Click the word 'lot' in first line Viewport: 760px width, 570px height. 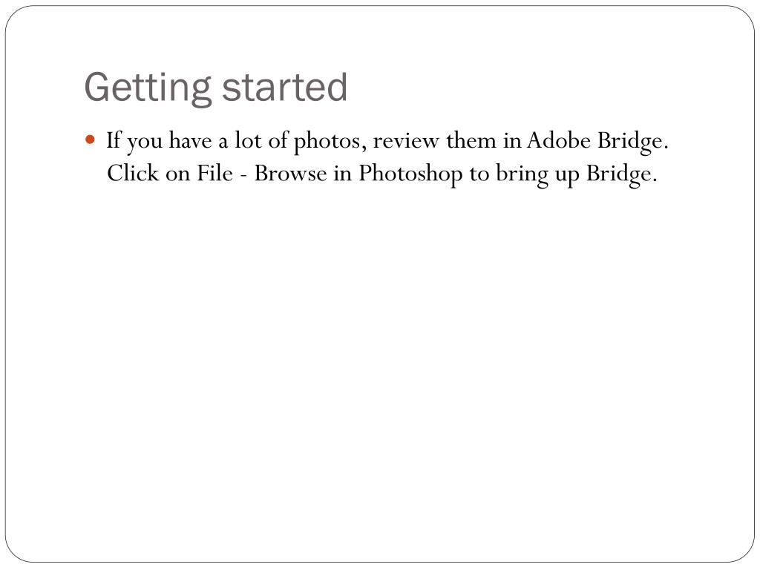248,140
